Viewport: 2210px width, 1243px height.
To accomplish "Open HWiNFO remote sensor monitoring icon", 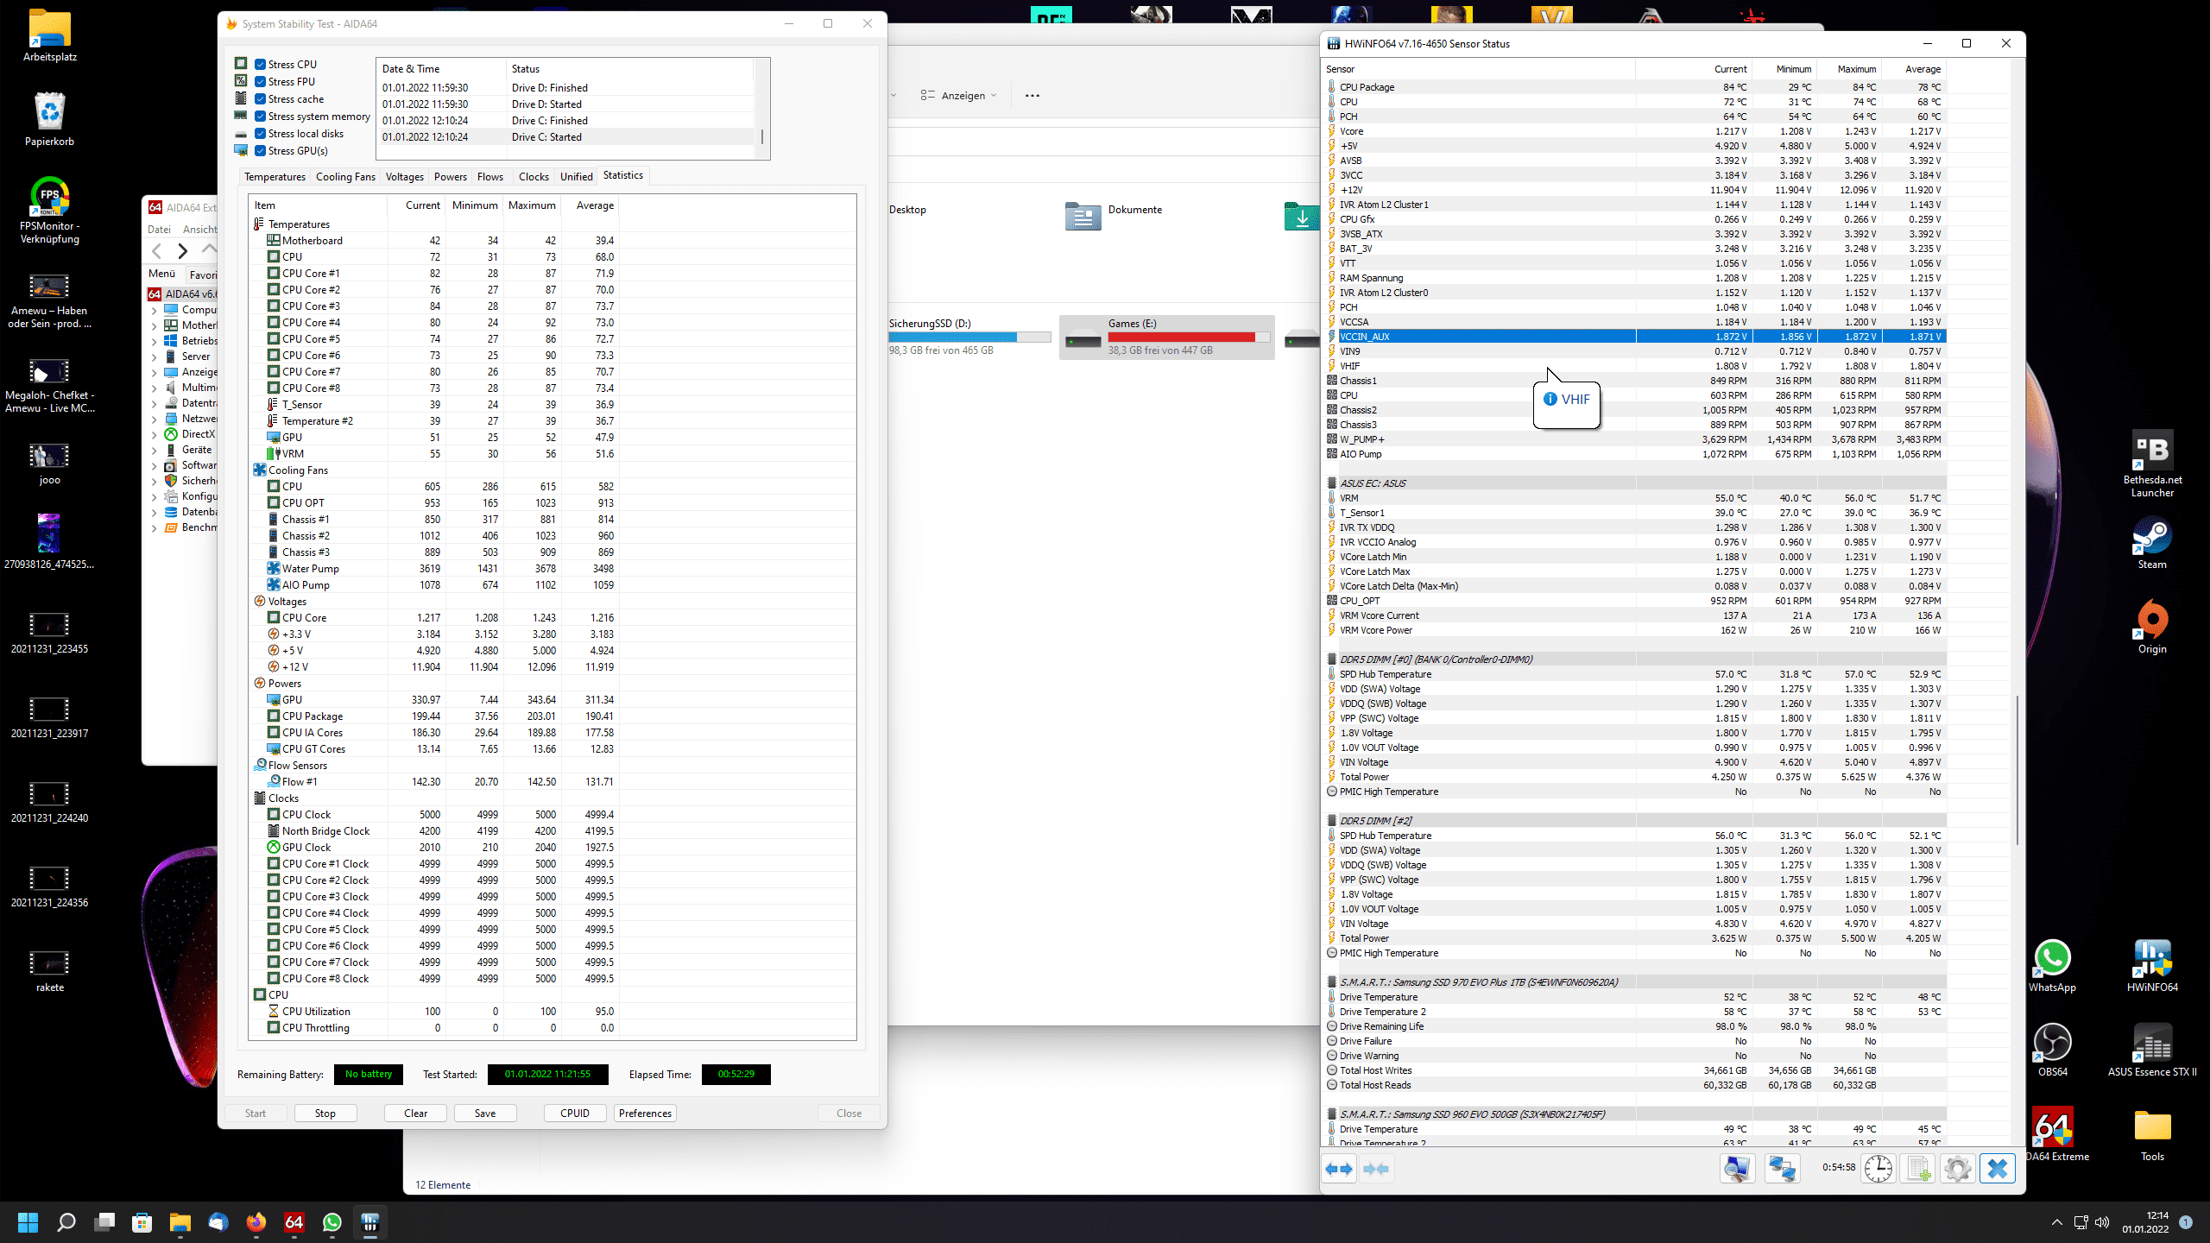I will coord(1782,1169).
